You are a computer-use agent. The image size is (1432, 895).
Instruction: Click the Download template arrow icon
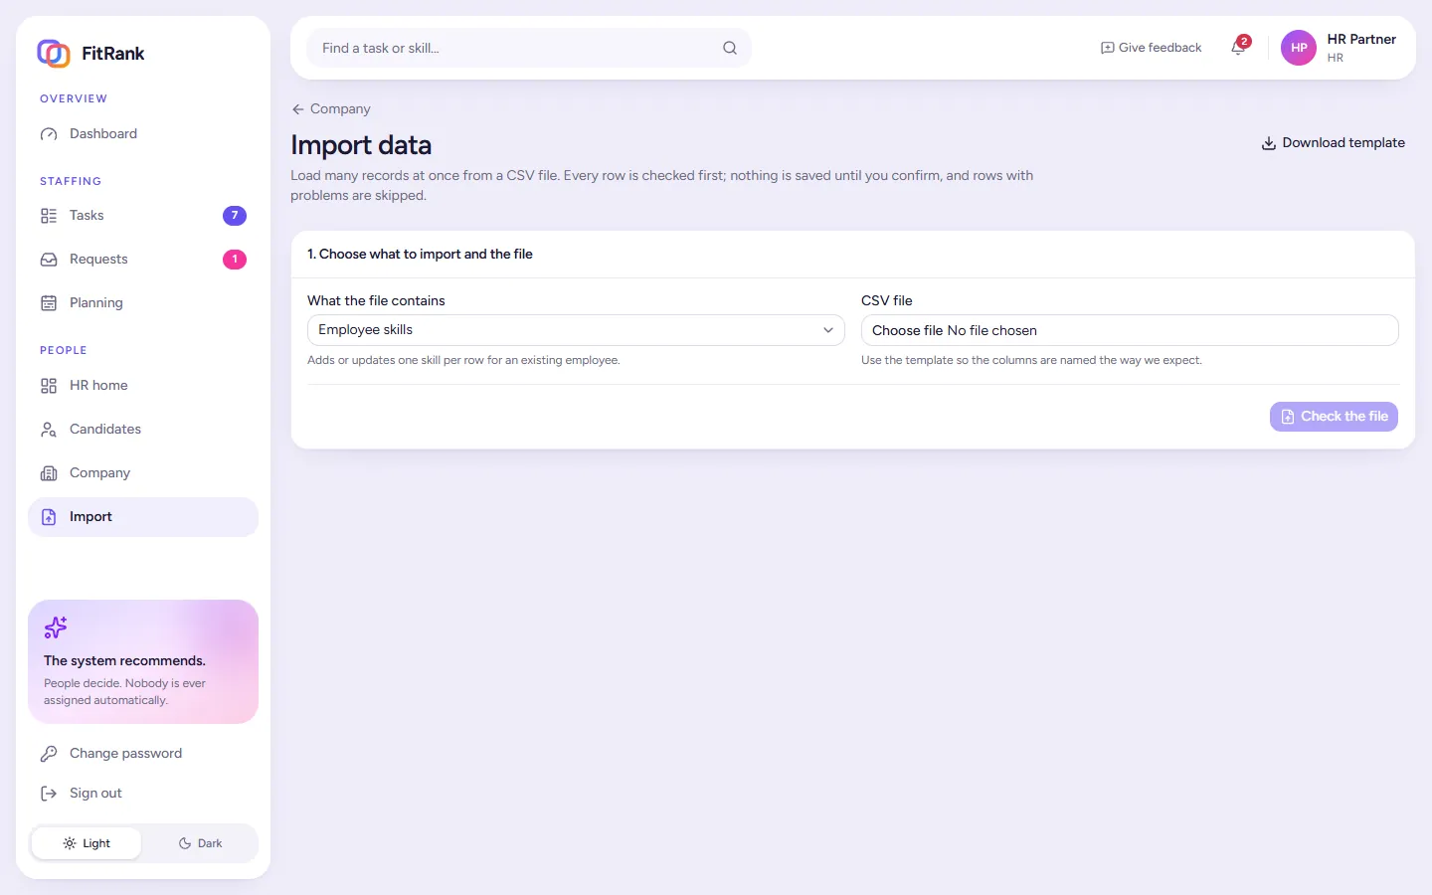coord(1269,143)
